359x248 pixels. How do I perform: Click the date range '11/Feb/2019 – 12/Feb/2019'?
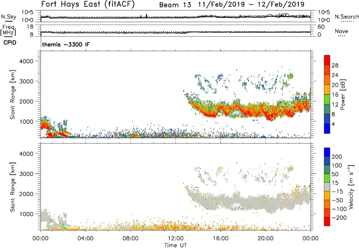click(251, 4)
